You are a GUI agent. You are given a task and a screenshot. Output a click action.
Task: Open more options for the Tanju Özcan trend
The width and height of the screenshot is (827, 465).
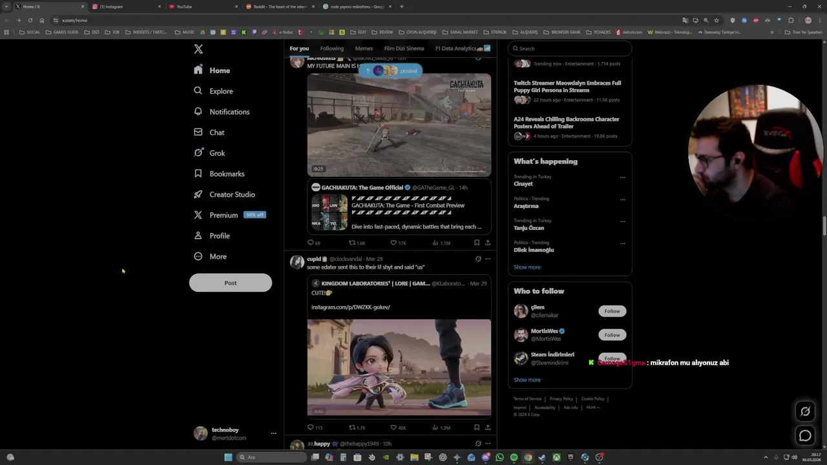[x=623, y=221]
